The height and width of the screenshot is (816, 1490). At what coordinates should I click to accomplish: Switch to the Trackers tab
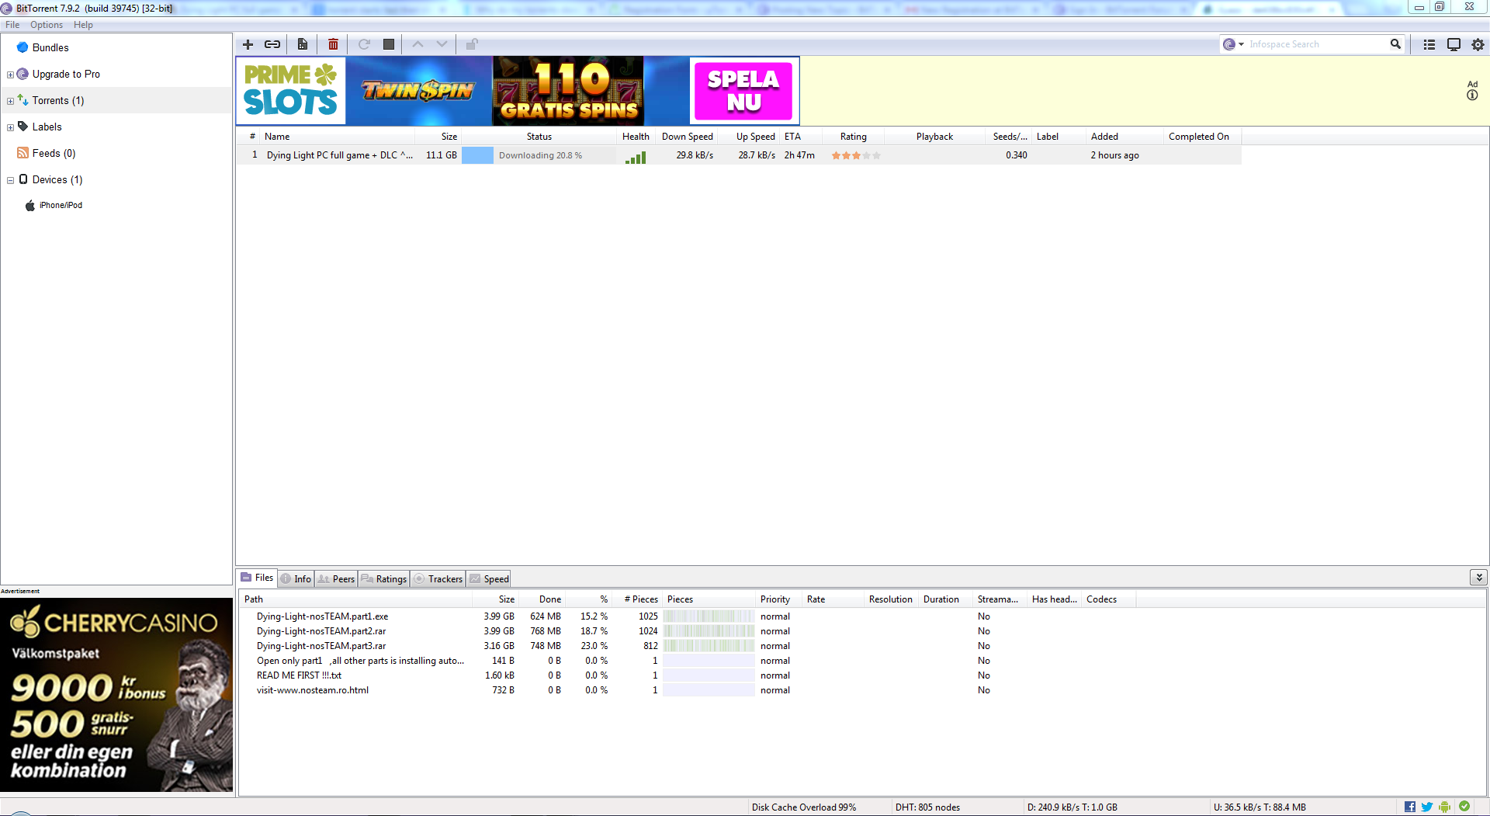(438, 579)
